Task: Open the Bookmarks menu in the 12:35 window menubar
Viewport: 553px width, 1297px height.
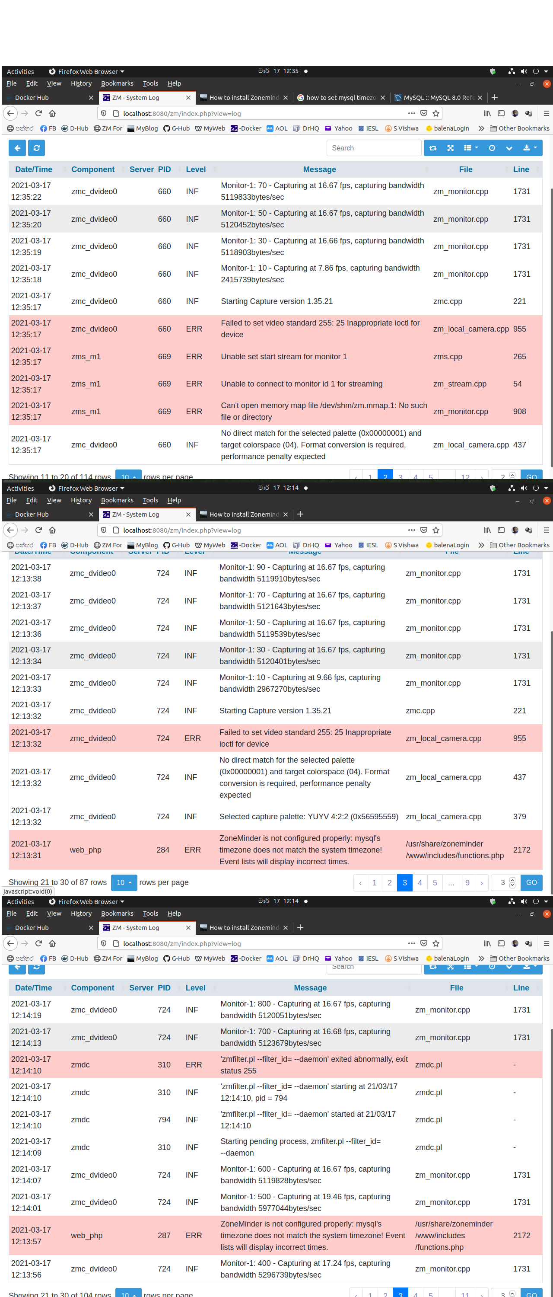Action: pyautogui.click(x=117, y=83)
